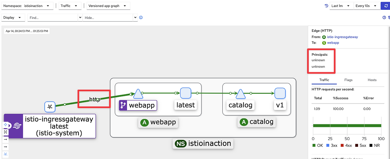Select the catalog v1 workload square node
This screenshot has height=159, width=390.
click(280, 93)
